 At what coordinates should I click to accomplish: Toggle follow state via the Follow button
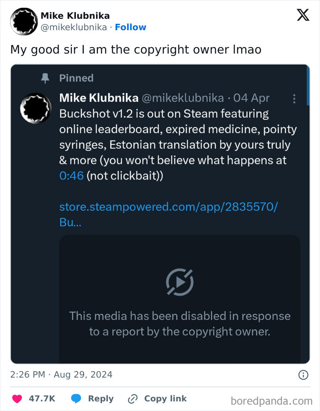pos(131,27)
